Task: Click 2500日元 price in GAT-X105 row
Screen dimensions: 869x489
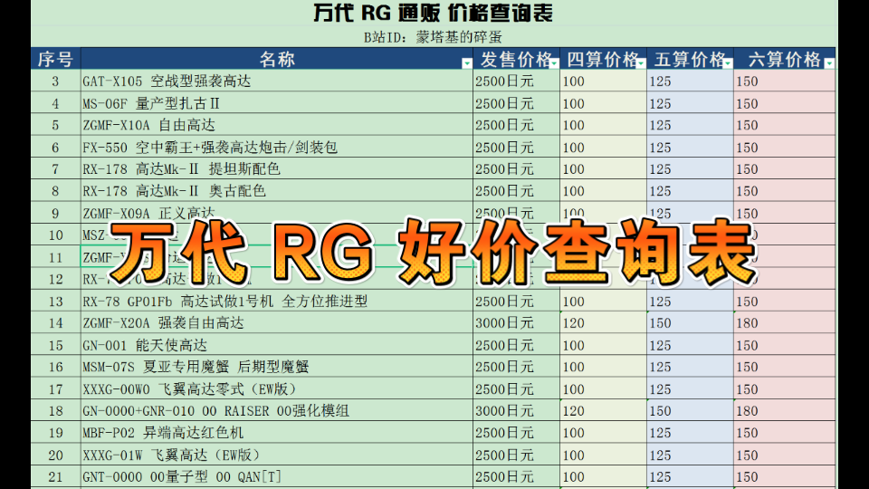Action: coord(516,81)
